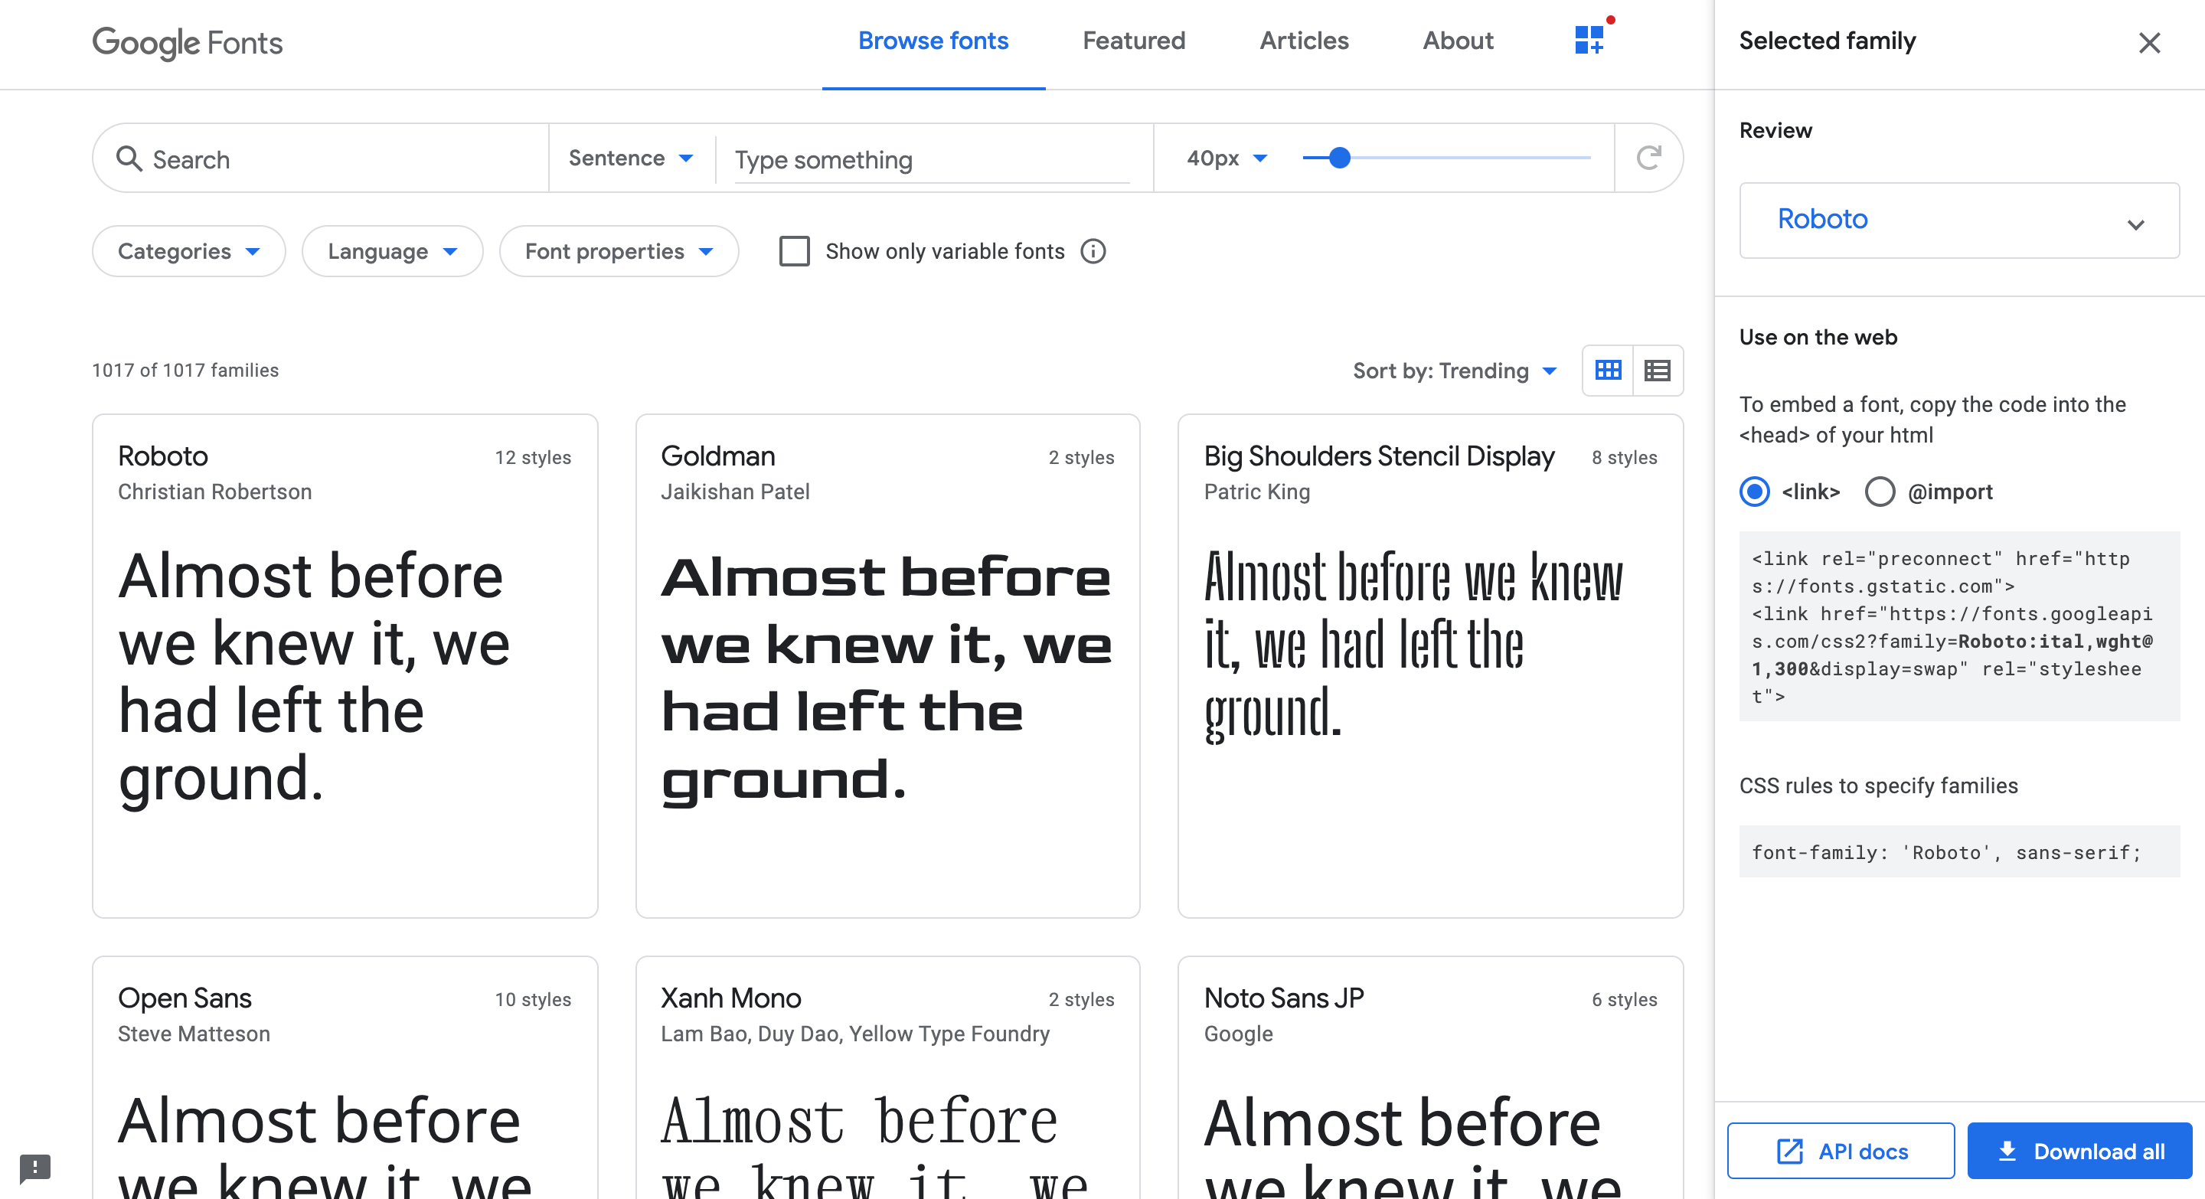Reset preview settings with refresh icon
Screen dimensions: 2205x1199
click(x=1649, y=158)
